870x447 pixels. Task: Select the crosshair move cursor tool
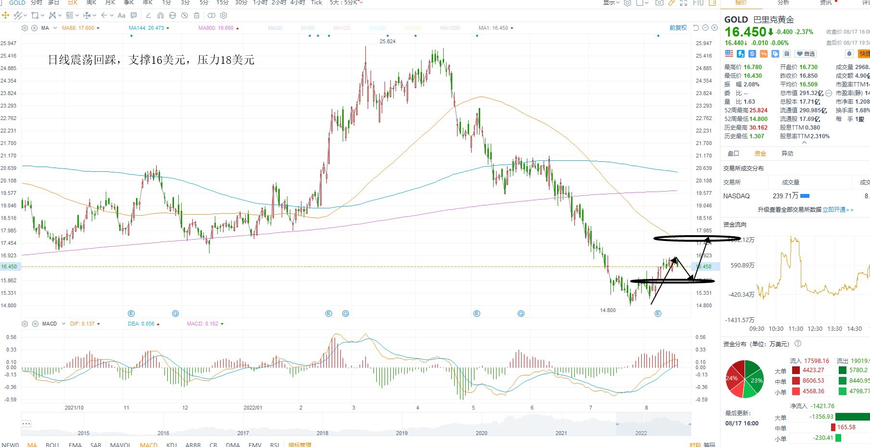pyautogui.click(x=6, y=15)
